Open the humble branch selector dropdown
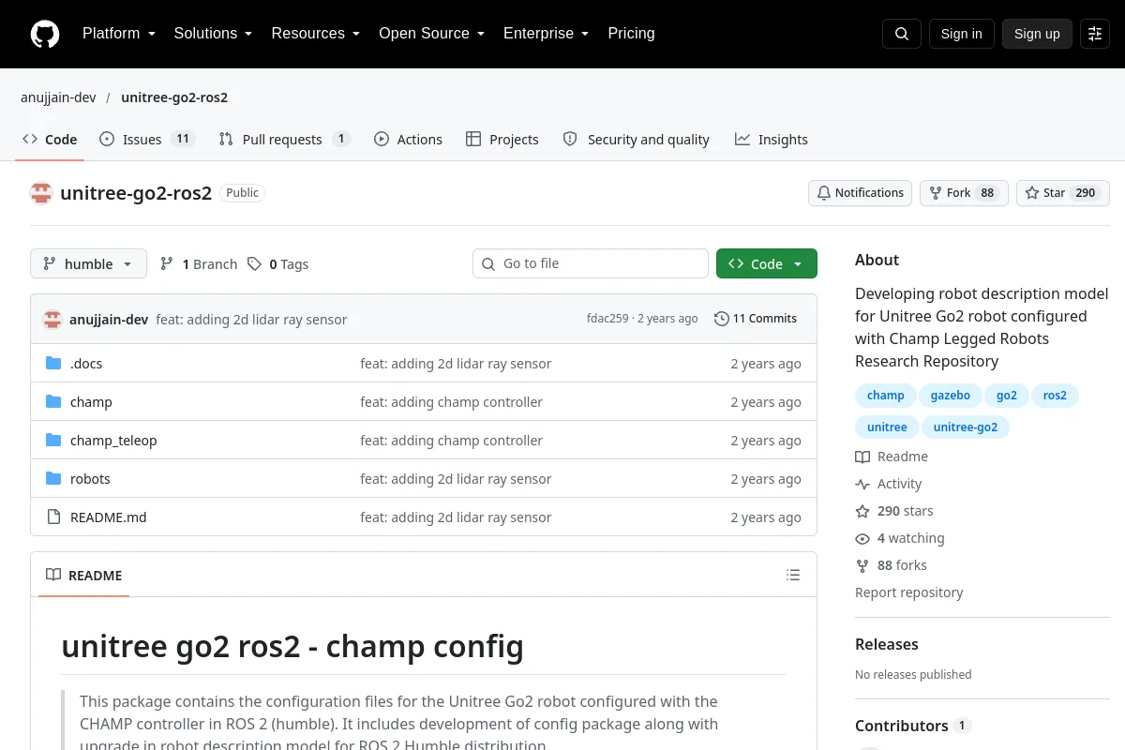The width and height of the screenshot is (1125, 750). [88, 264]
